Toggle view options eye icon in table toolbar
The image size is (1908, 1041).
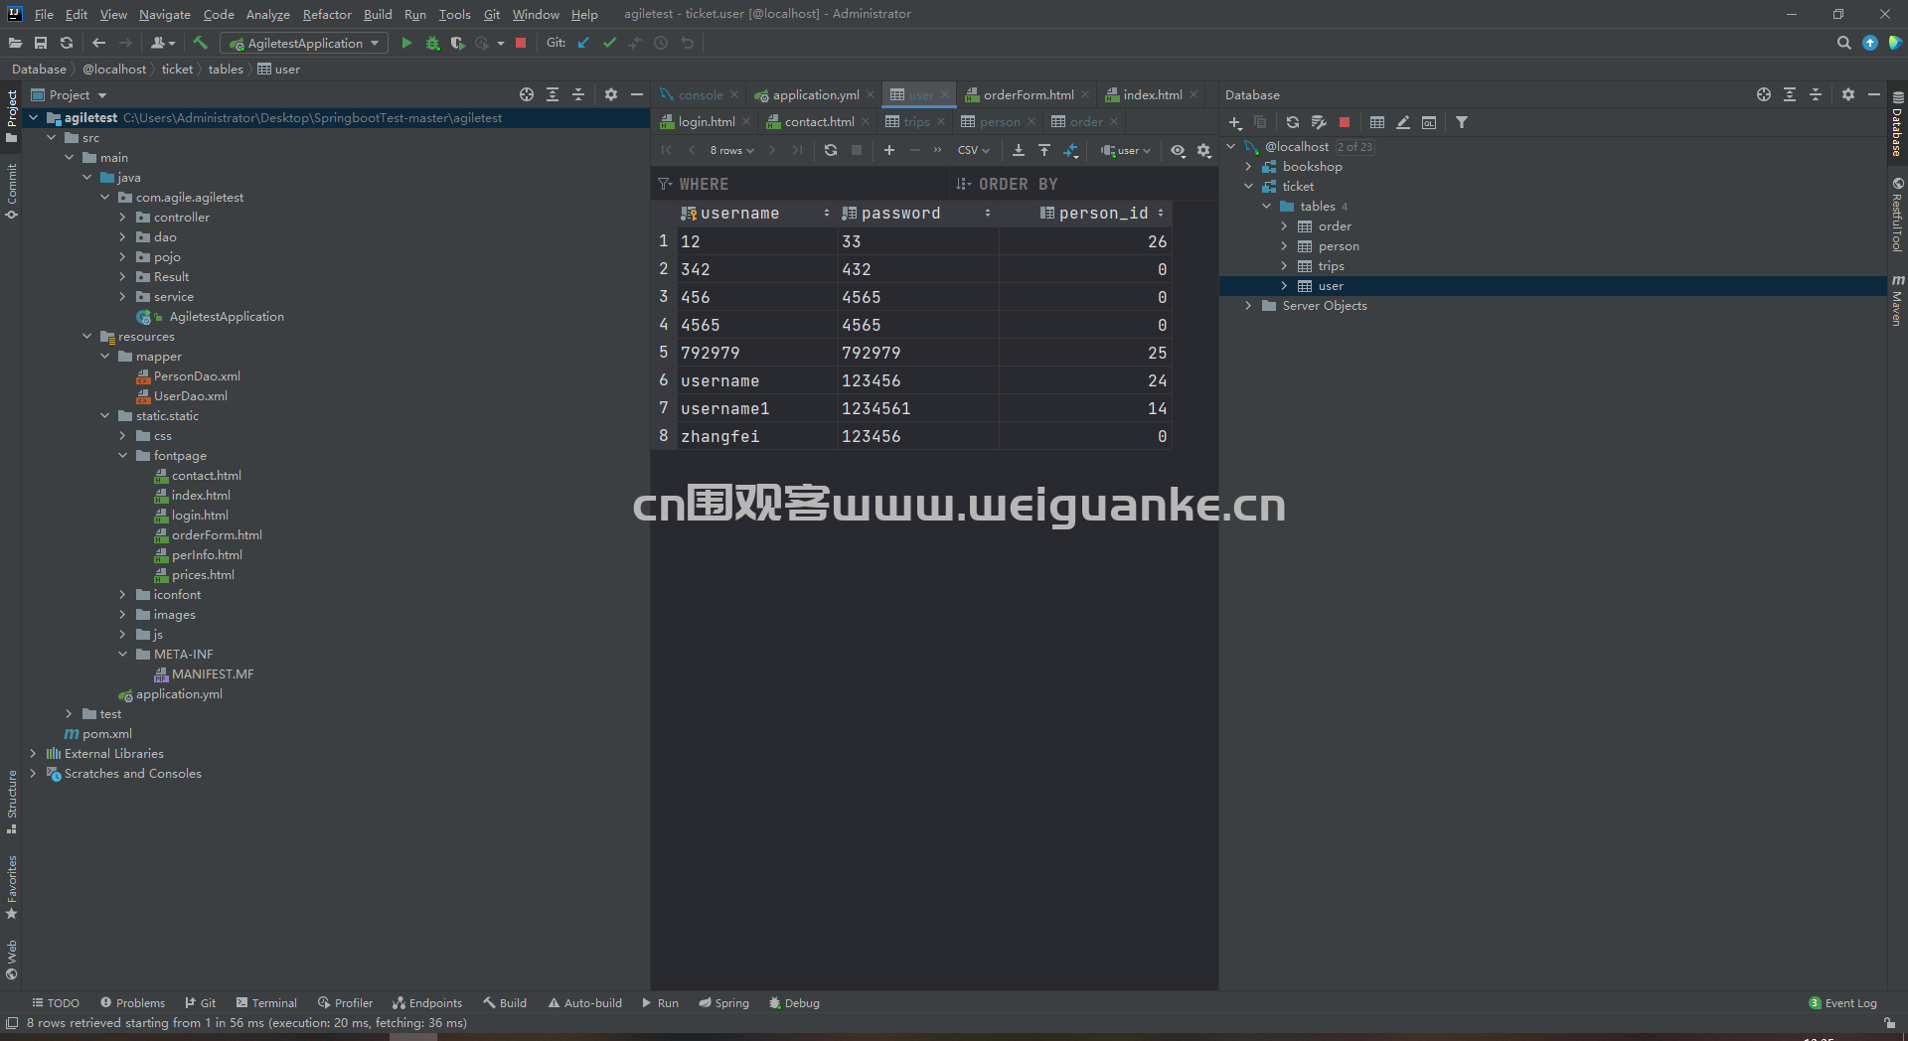pyautogui.click(x=1178, y=150)
